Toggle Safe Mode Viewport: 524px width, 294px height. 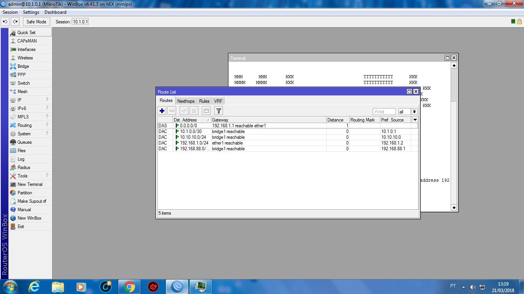[x=36, y=22]
